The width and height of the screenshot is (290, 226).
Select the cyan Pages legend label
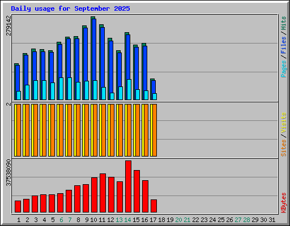[283, 69]
